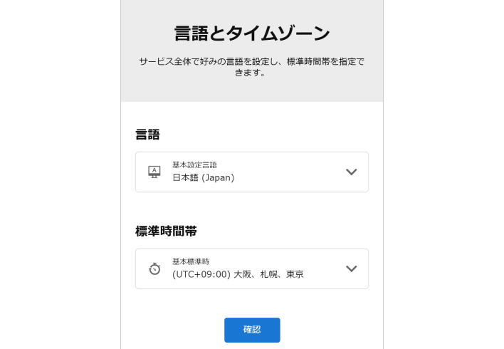The height and width of the screenshot is (349, 504).
Task: Select the 日本語 (Japan) language value
Action: click(203, 177)
